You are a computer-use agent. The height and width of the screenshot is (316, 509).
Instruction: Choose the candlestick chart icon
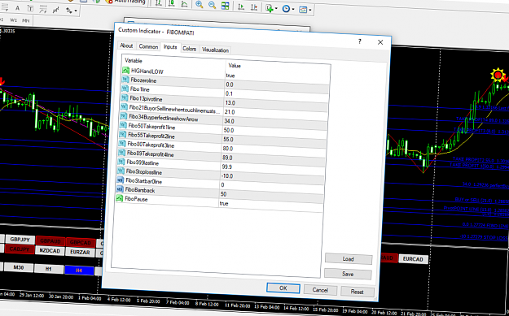(171, 3)
